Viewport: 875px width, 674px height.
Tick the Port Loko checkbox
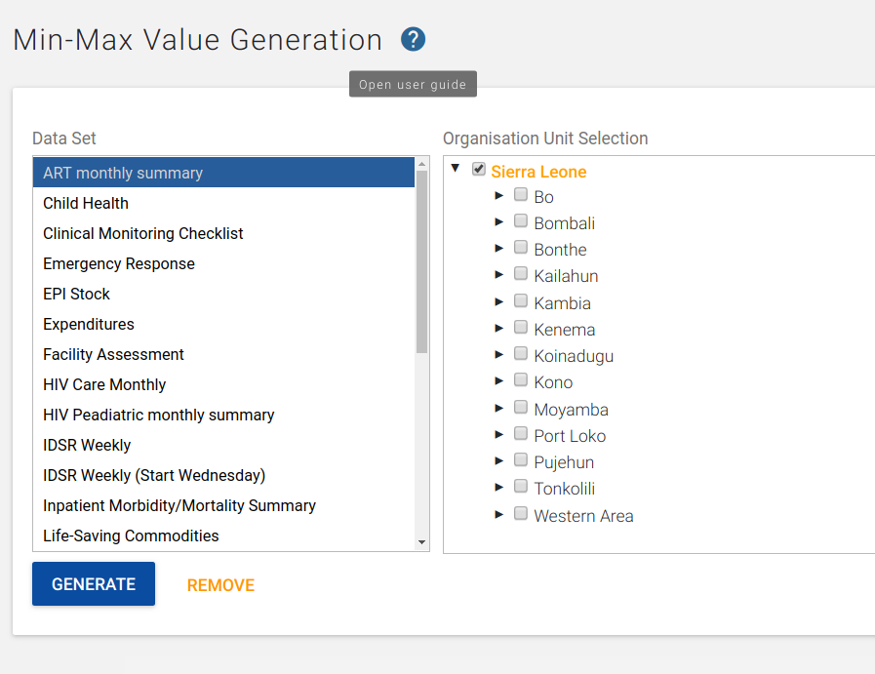click(x=521, y=433)
